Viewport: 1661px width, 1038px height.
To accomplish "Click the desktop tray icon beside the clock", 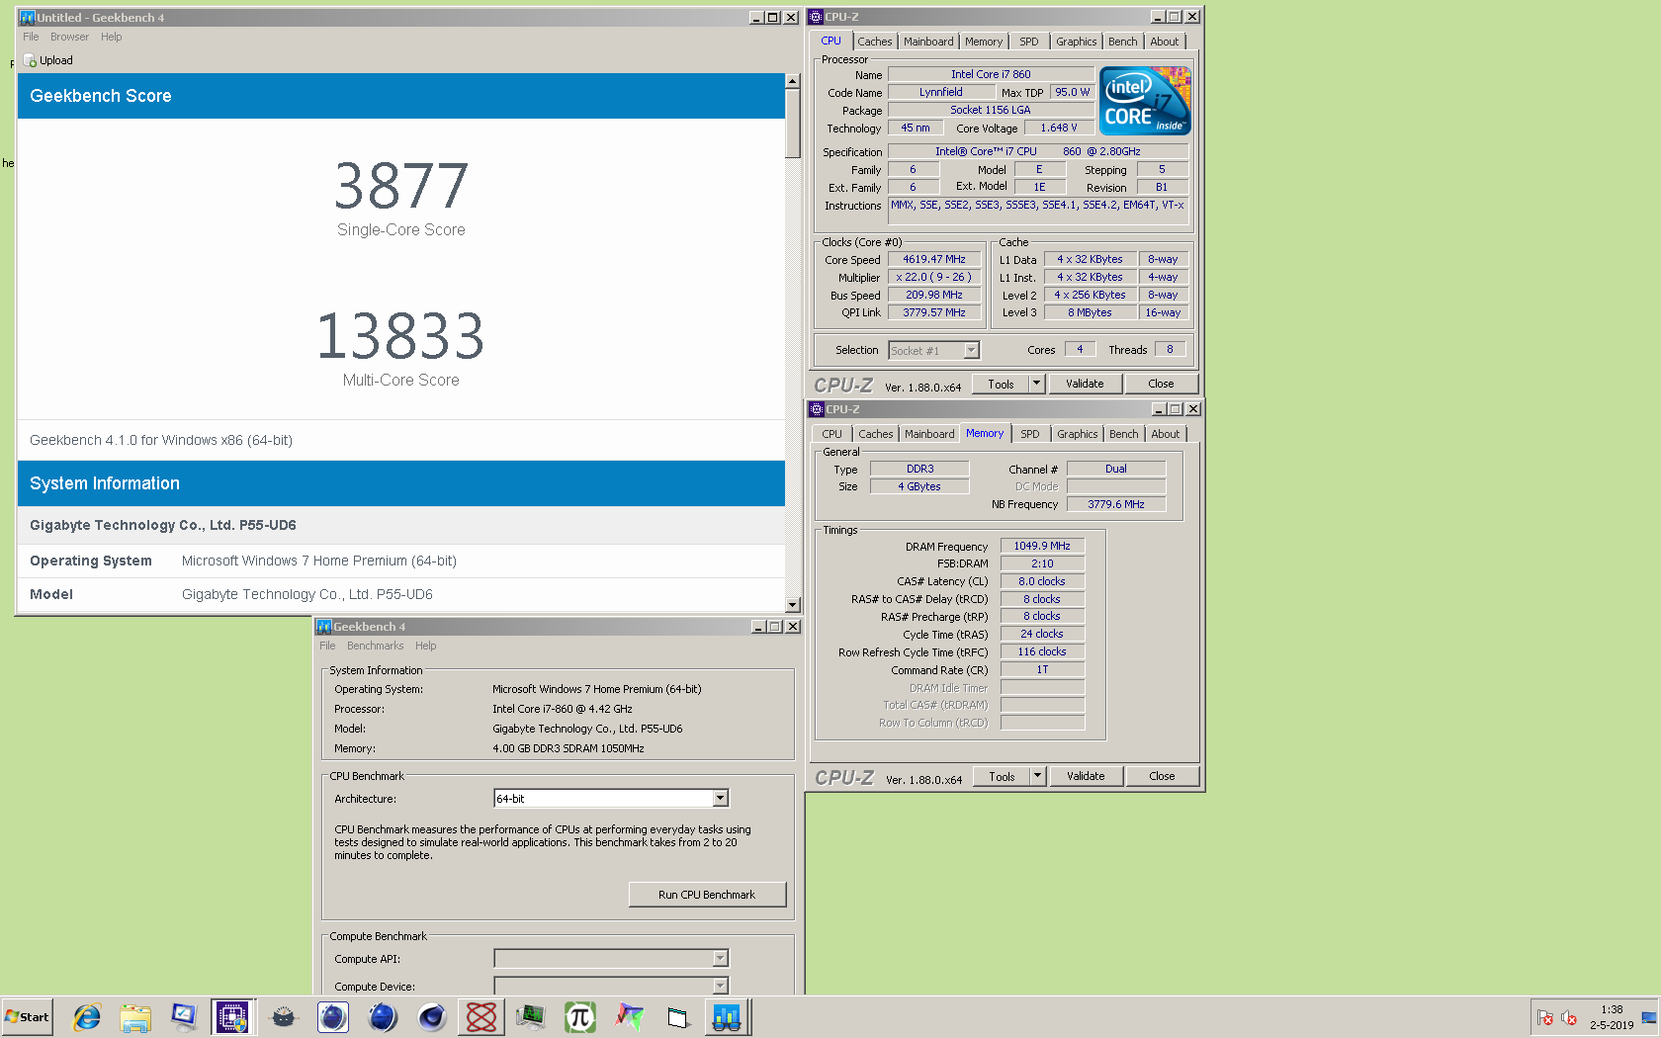I will tap(1649, 1017).
